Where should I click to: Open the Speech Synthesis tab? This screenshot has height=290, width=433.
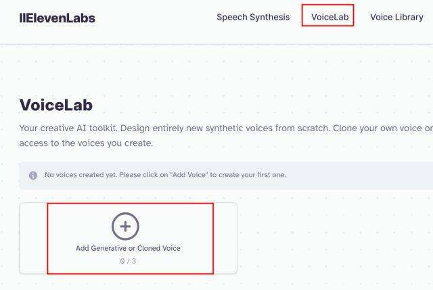point(253,17)
